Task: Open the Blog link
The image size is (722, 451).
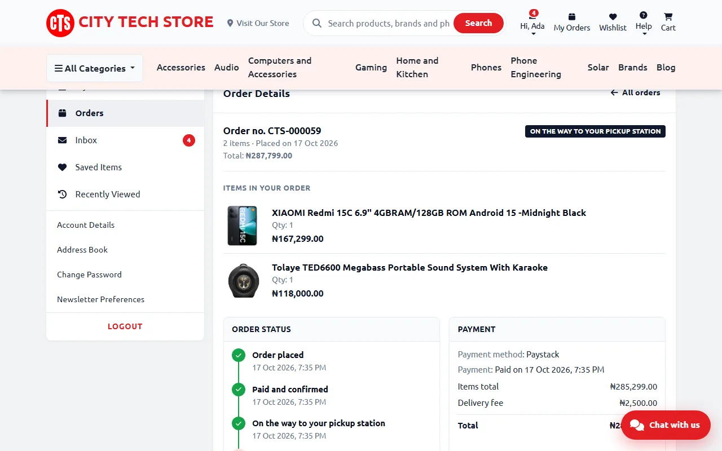Action: pyautogui.click(x=666, y=68)
